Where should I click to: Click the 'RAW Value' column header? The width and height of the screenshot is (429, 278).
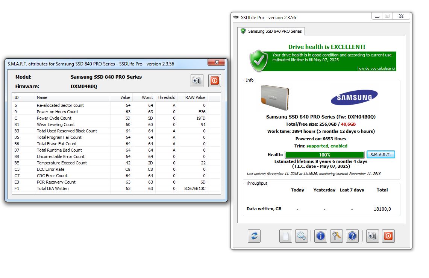click(195, 97)
